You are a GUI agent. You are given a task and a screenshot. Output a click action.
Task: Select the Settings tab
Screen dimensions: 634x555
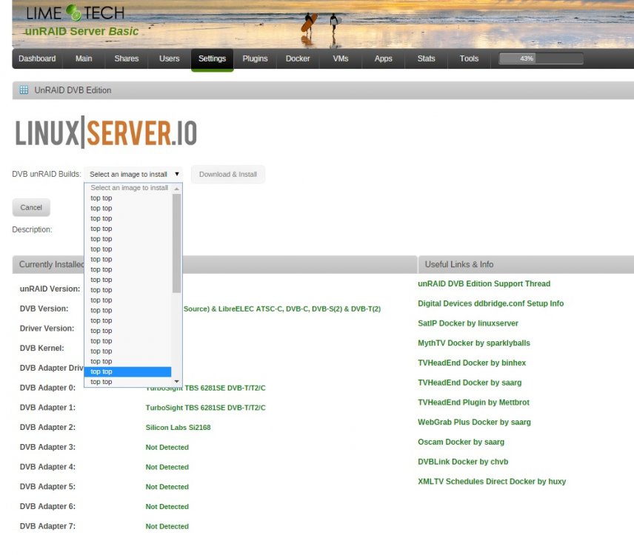coord(213,59)
